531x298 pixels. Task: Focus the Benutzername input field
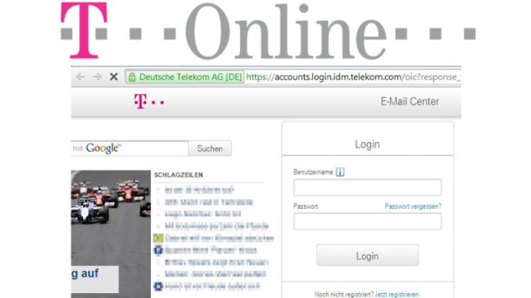coord(367,188)
